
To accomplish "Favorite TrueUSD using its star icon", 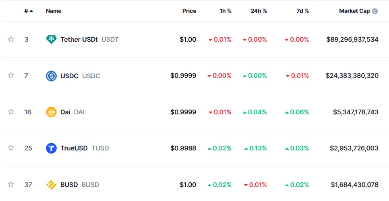I will (10, 148).
